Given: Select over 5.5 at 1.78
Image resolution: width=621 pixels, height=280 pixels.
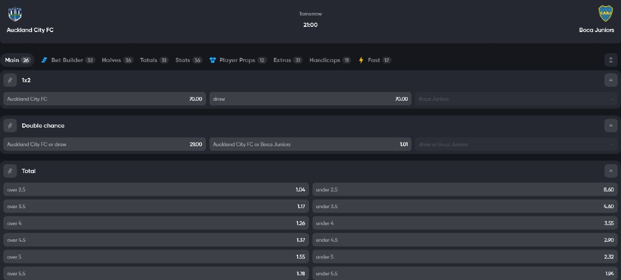Looking at the screenshot, I should (156, 273).
